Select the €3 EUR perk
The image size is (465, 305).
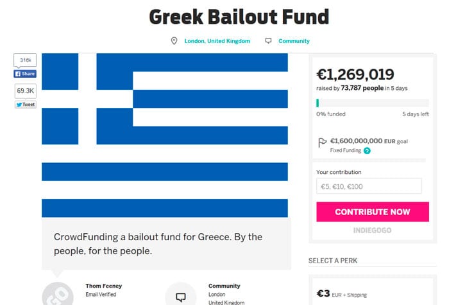point(372,294)
